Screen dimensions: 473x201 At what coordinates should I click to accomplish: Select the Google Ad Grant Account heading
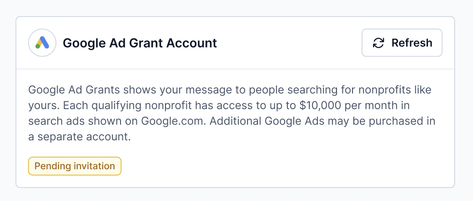[140, 43]
